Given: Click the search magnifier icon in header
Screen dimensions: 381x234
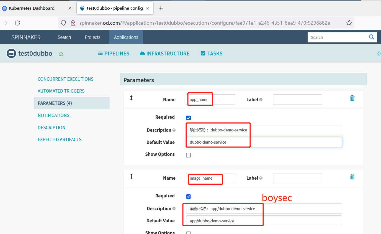Looking at the screenshot, I should pos(372,37).
